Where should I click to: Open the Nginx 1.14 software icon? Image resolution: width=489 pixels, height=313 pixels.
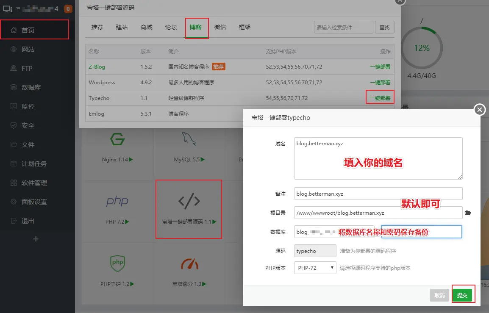click(117, 139)
